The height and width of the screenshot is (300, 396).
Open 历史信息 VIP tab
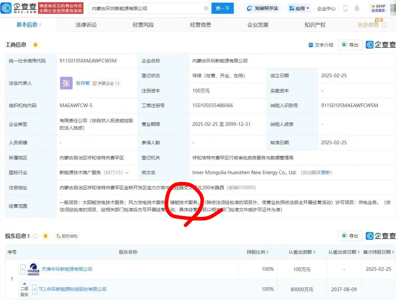tap(368, 25)
